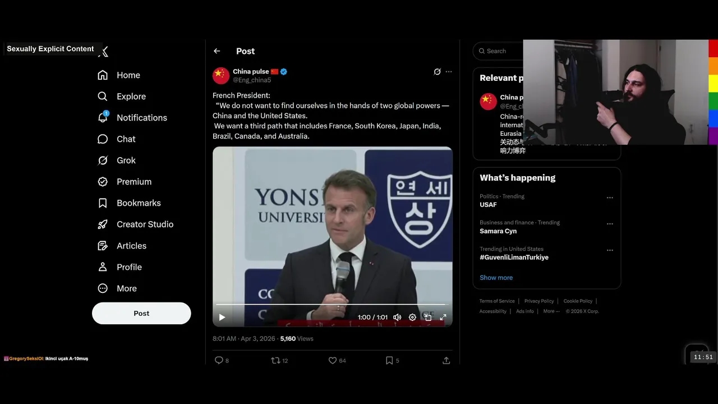Expand options for the USAF trend
The height and width of the screenshot is (404, 718).
610,198
